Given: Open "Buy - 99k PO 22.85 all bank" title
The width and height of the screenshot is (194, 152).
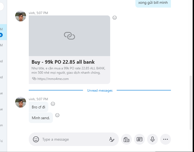Looking at the screenshot, I should coord(63,62).
